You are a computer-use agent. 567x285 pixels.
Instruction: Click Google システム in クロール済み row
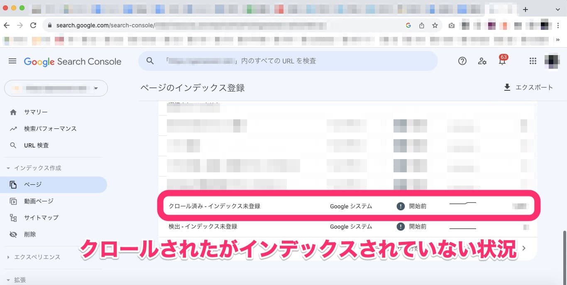[351, 206]
